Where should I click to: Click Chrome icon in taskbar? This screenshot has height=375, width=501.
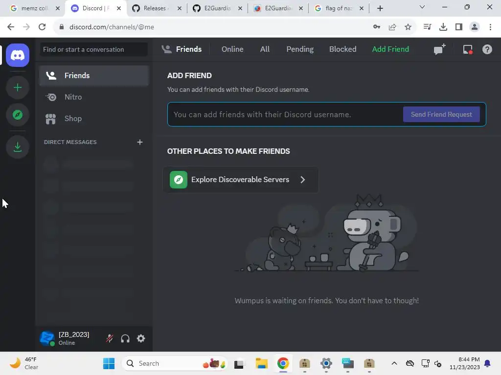tap(283, 363)
